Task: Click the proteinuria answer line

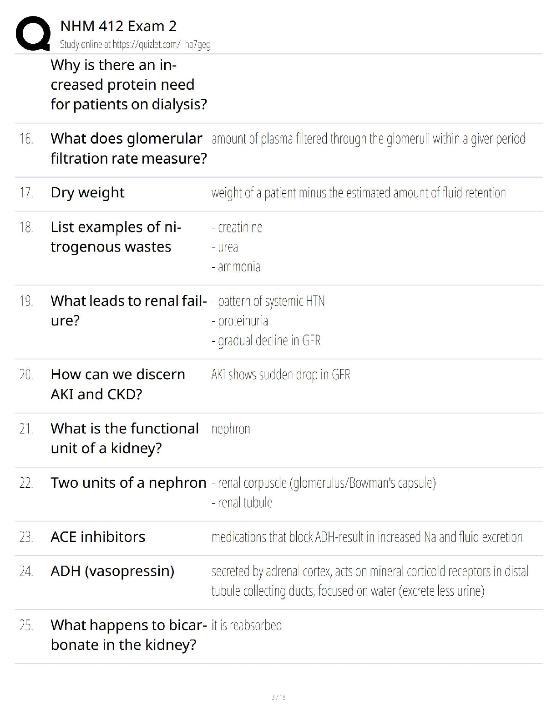Action: tap(240, 321)
